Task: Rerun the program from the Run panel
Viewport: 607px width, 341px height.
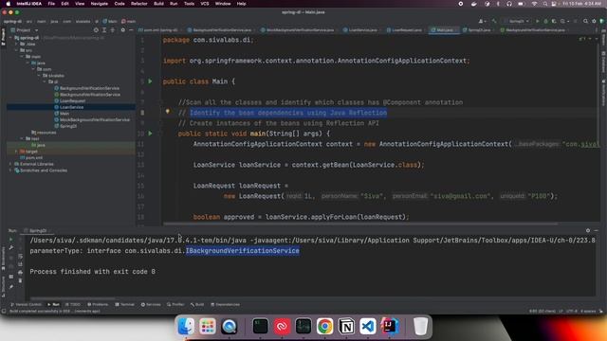Action: (10, 240)
